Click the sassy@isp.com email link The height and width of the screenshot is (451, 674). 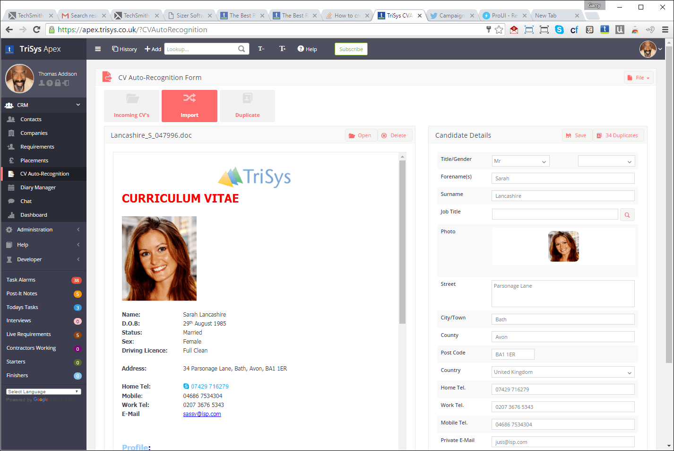point(202,414)
